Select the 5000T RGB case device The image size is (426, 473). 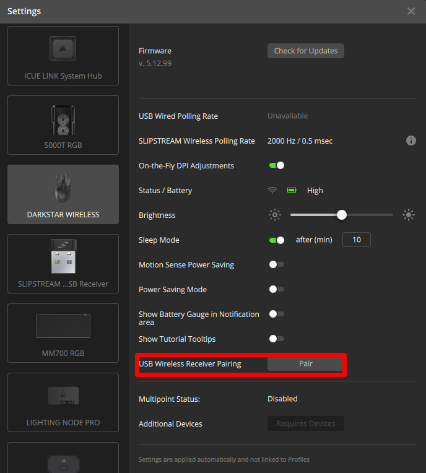tap(63, 125)
